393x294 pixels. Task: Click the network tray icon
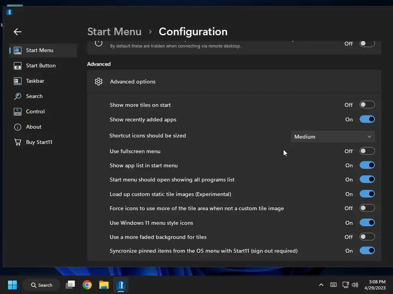click(346, 285)
